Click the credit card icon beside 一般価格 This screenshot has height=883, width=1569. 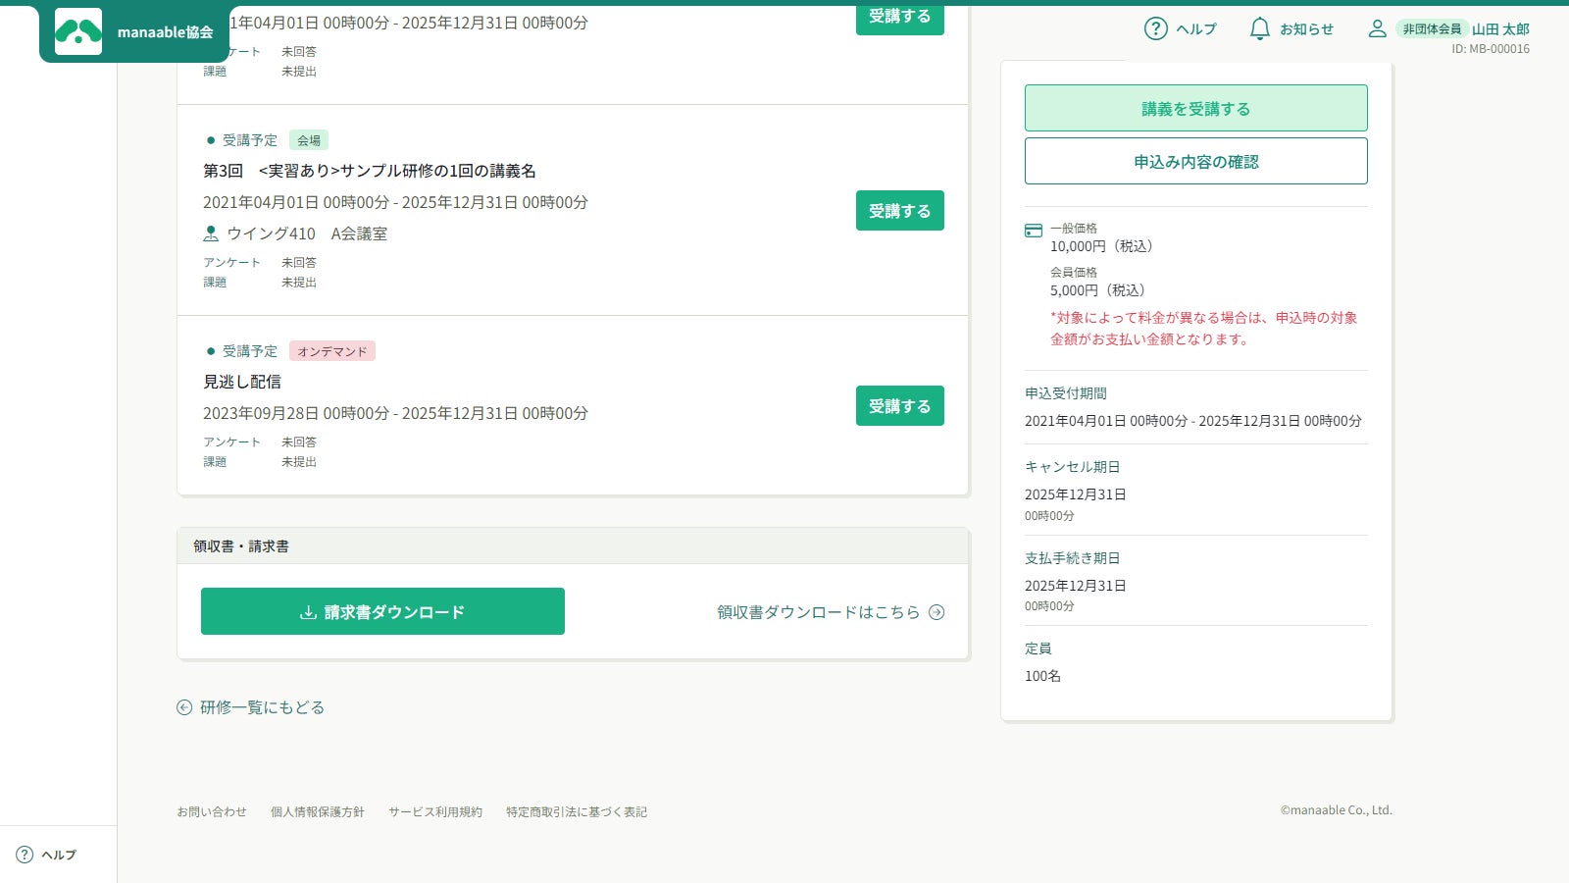coord(1034,231)
